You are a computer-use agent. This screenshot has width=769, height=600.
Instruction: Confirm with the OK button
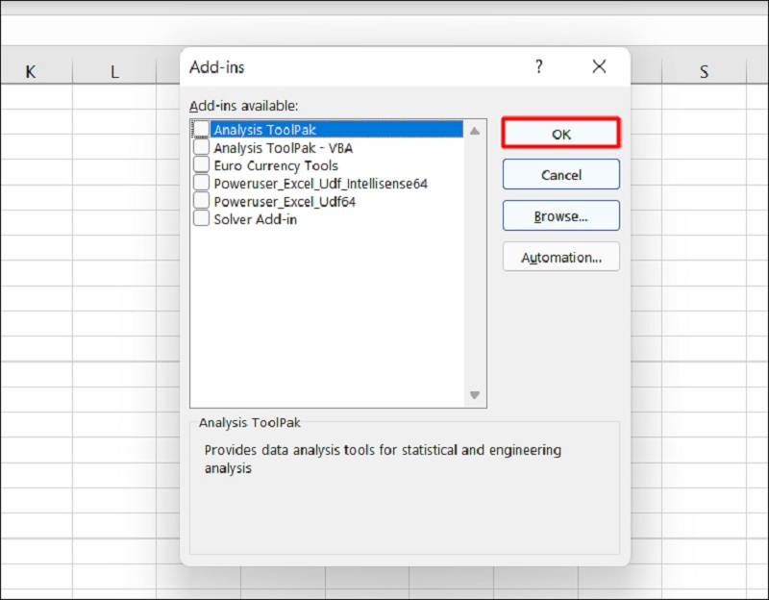(x=561, y=134)
